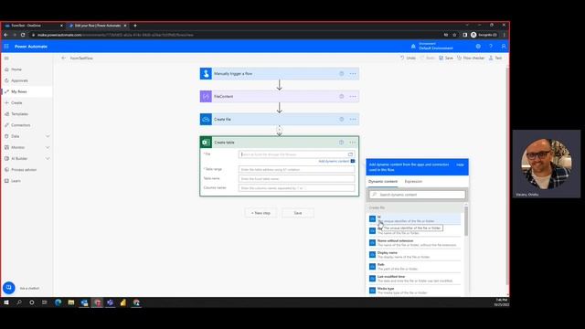Screen dimensions: 585x329
Task: Switch to the Expression tab
Action: click(413, 181)
